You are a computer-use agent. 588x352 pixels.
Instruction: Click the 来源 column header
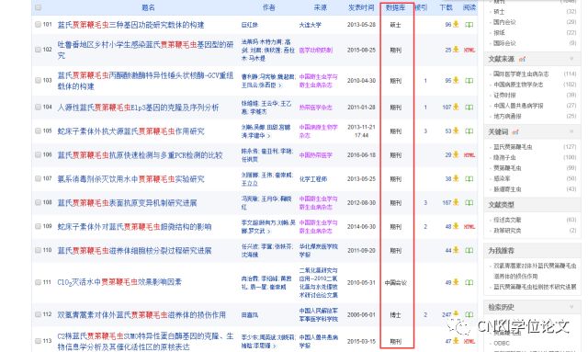320,7
